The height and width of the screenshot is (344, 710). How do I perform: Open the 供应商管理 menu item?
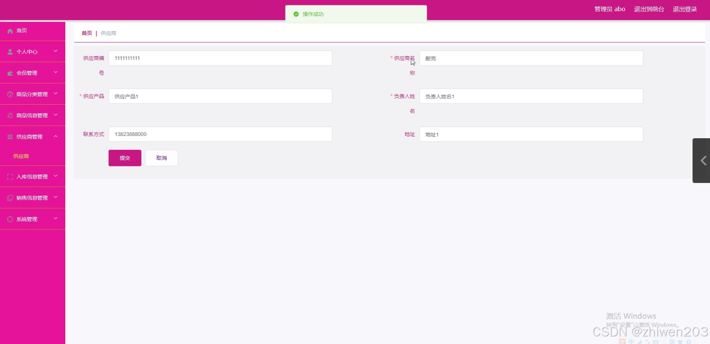pos(33,137)
